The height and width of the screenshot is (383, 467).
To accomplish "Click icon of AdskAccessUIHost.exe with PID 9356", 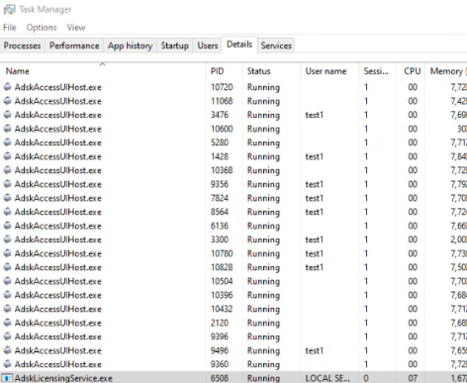I will coord(8,184).
